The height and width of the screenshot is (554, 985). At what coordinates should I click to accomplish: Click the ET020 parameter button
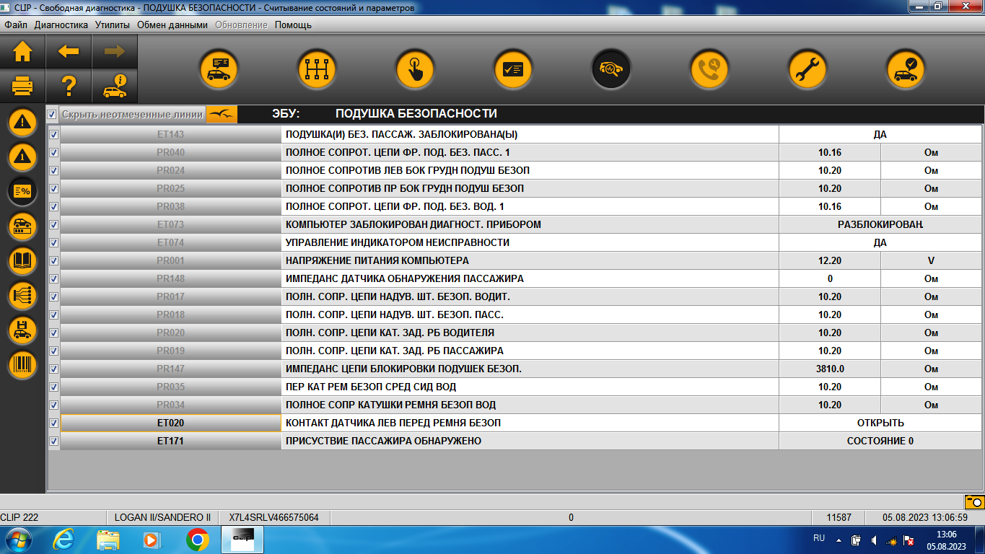pyautogui.click(x=170, y=423)
